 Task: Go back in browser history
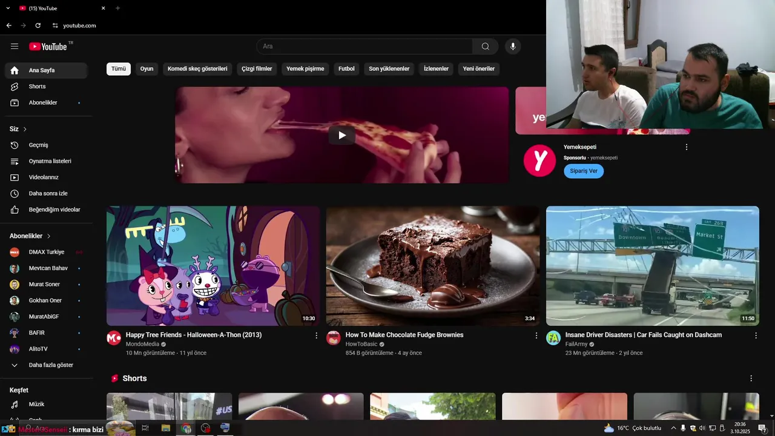point(8,25)
